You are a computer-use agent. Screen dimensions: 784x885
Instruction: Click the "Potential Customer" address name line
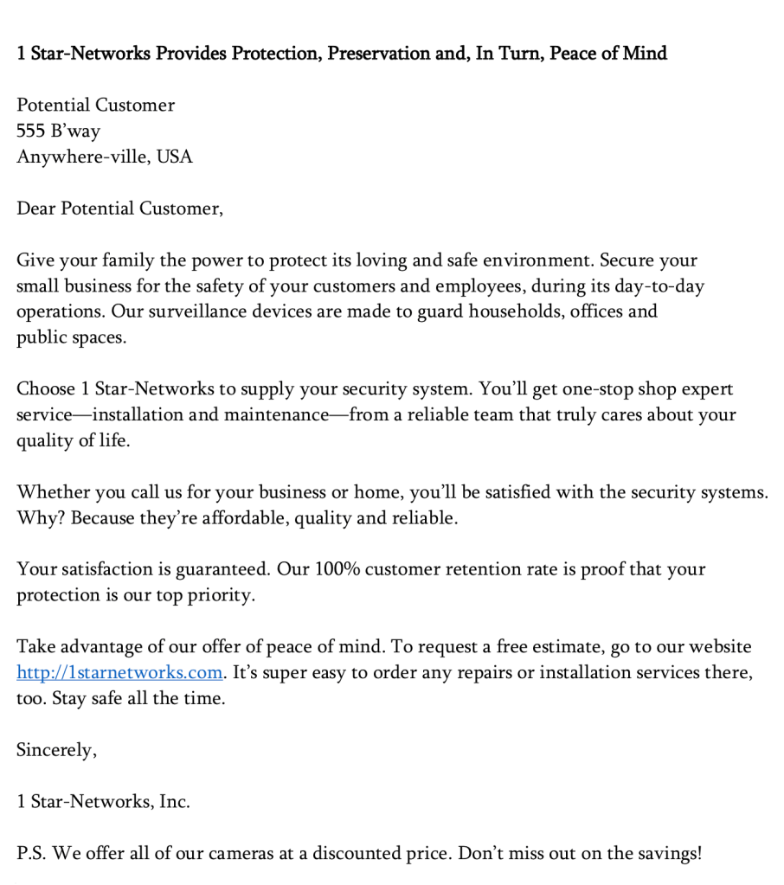95,106
